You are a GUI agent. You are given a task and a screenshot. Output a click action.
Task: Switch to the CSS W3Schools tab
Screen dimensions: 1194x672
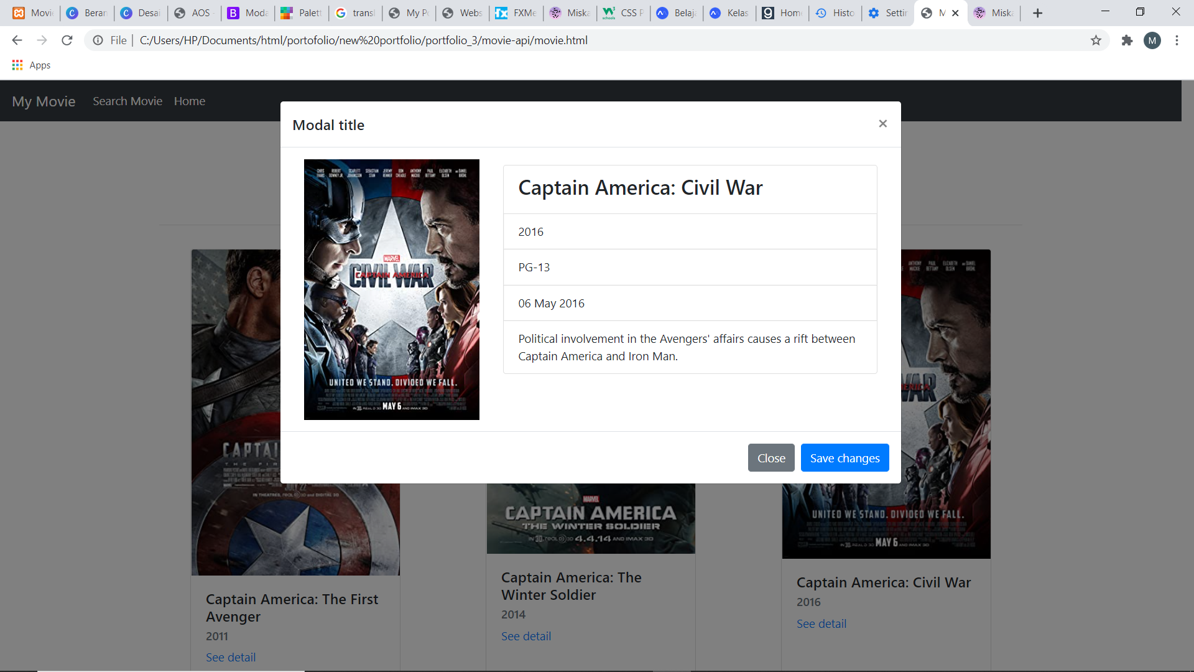pos(622,13)
